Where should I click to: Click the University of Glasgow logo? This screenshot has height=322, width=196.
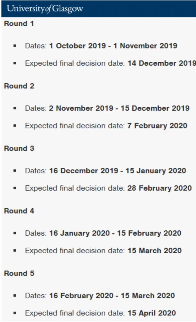[x=45, y=9]
